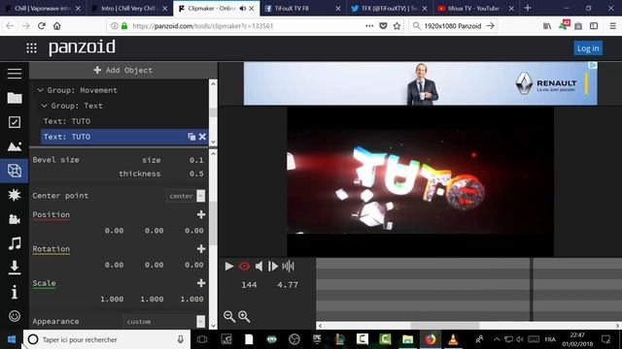
Task: Click the Position label link
Action: pos(52,214)
